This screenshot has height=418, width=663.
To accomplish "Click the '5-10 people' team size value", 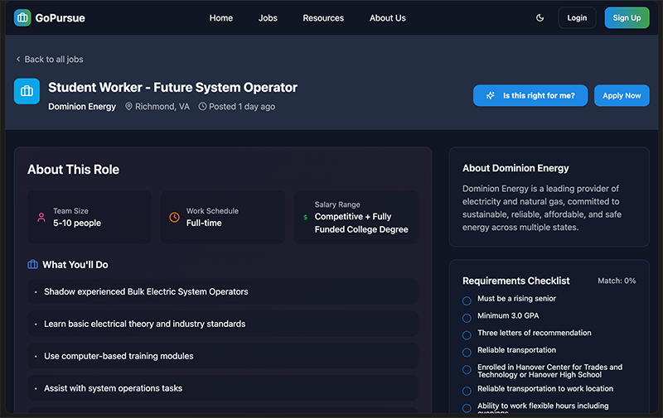I will coord(77,223).
